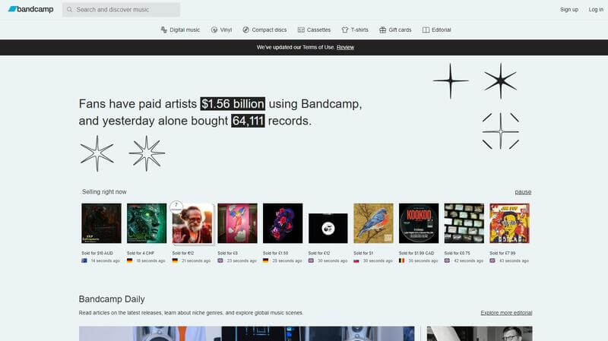
Task: Click the search magnifier icon
Action: 69,10
